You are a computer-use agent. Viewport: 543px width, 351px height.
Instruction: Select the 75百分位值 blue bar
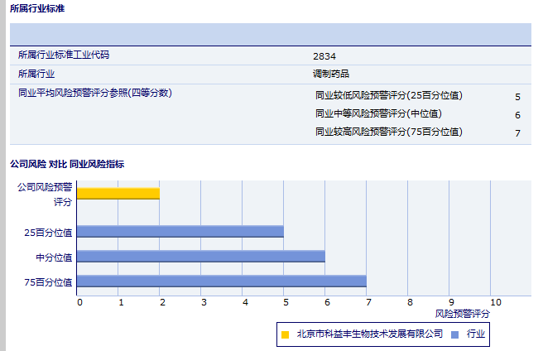tap(222, 281)
